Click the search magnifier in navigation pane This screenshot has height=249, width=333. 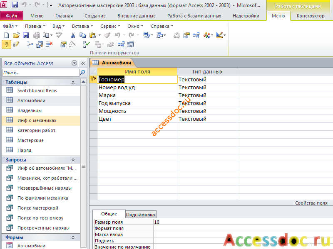[x=82, y=73]
